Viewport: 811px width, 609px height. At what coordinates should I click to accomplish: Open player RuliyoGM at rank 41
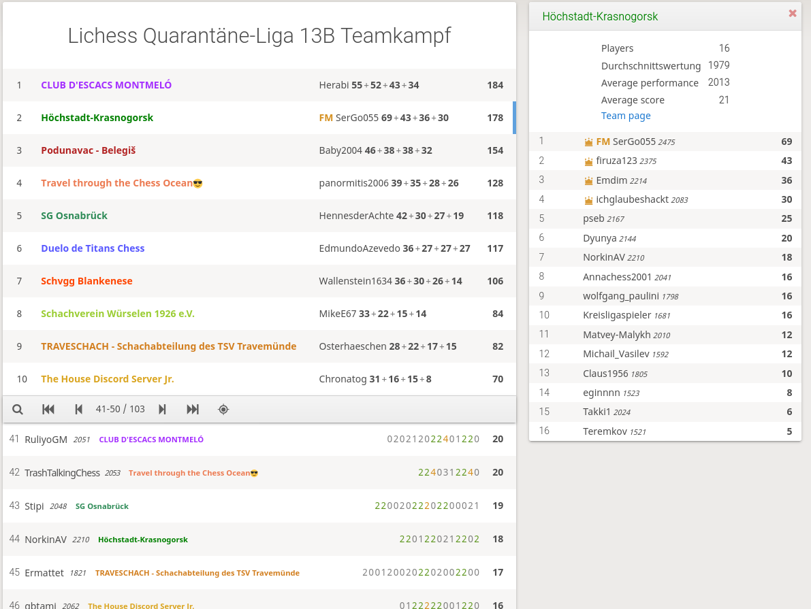coord(46,440)
